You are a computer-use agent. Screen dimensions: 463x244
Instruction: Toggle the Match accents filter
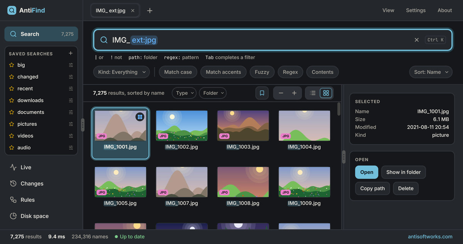[x=223, y=72]
